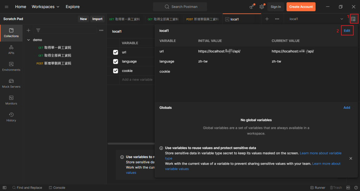360x191 pixels.
Task: Open a new tab with plus icon
Action: click(267, 19)
